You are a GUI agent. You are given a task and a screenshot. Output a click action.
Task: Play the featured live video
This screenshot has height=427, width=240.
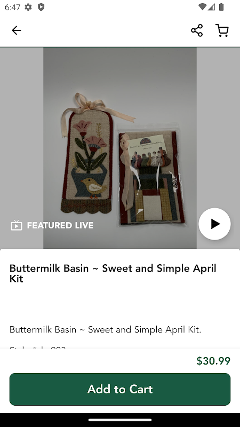[215, 224]
